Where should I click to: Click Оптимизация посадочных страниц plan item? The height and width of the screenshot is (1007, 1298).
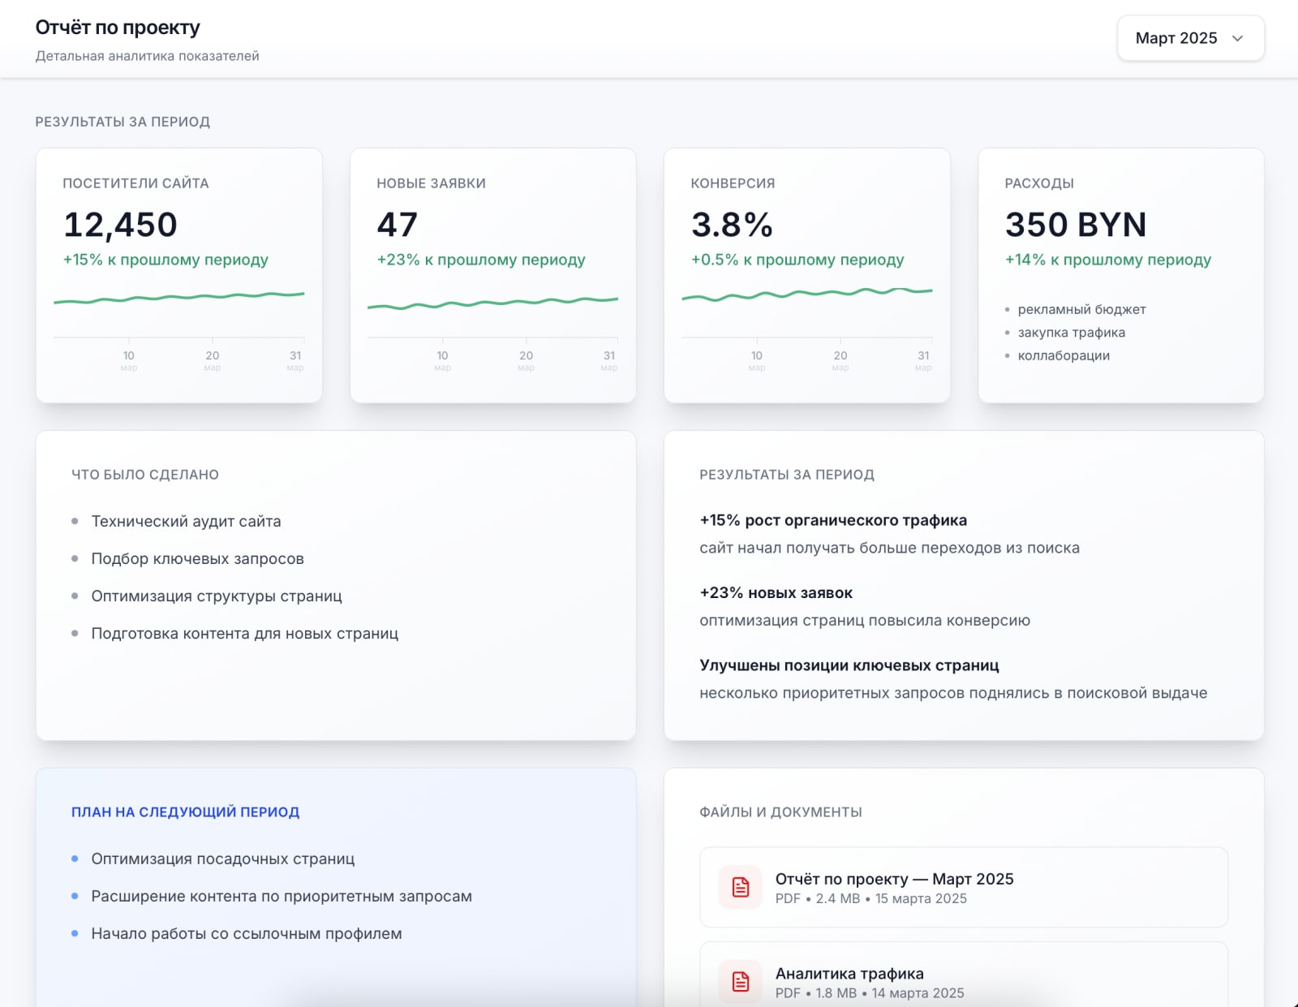pyautogui.click(x=223, y=859)
